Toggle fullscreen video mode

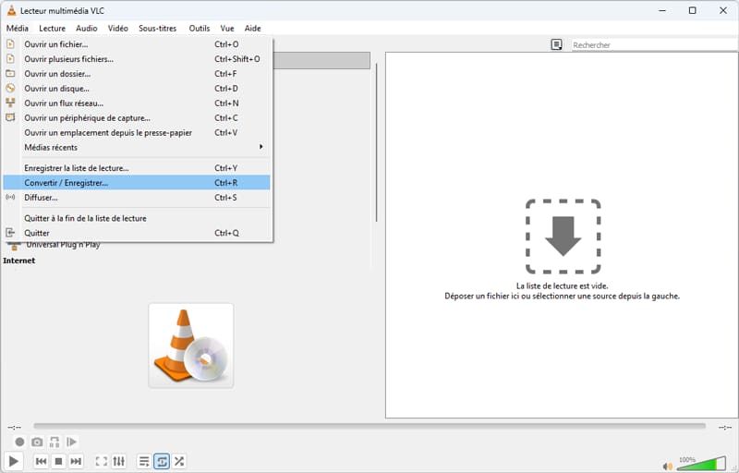pos(102,461)
